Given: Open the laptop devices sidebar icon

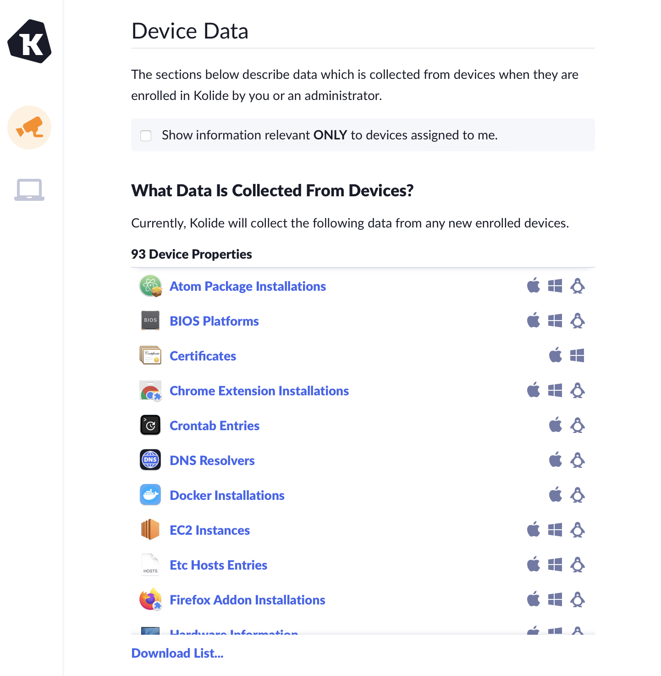Looking at the screenshot, I should coord(29,189).
